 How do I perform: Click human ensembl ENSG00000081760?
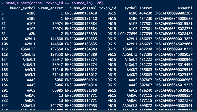tap(81, 90)
